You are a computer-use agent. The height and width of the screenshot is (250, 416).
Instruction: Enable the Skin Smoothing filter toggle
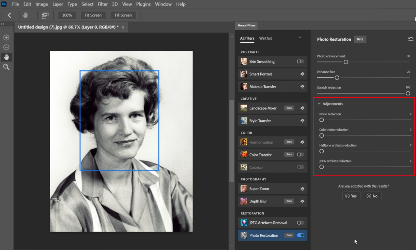pyautogui.click(x=300, y=61)
